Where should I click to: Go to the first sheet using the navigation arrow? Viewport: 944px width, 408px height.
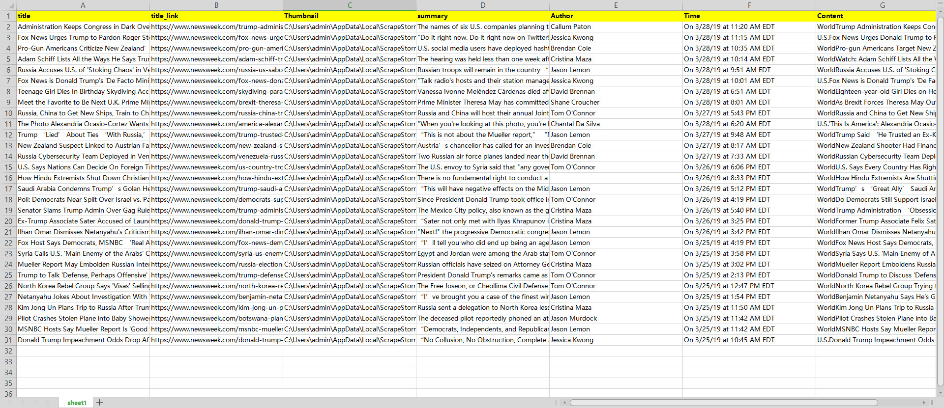[x=9, y=403]
